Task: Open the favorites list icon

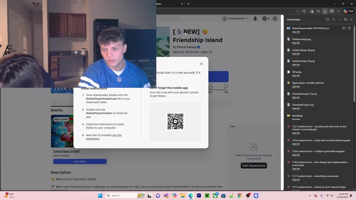Action: click(x=318, y=11)
